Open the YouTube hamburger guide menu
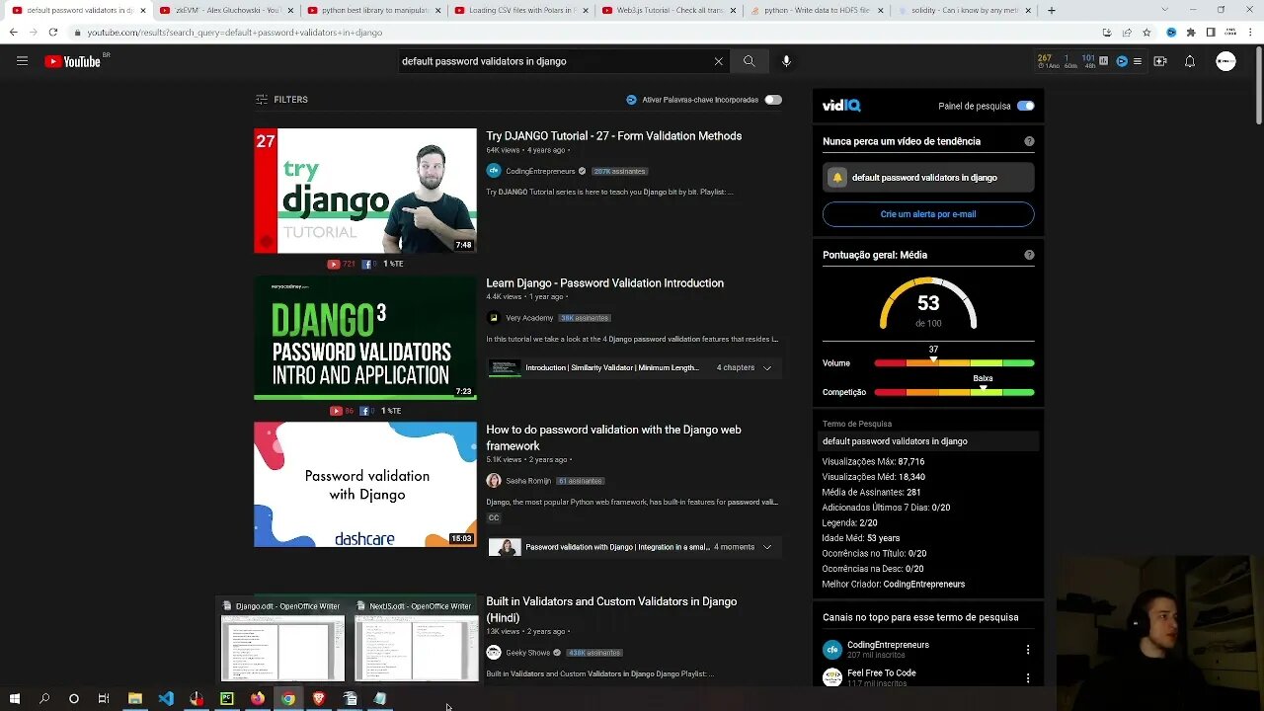1264x711 pixels. point(22,61)
